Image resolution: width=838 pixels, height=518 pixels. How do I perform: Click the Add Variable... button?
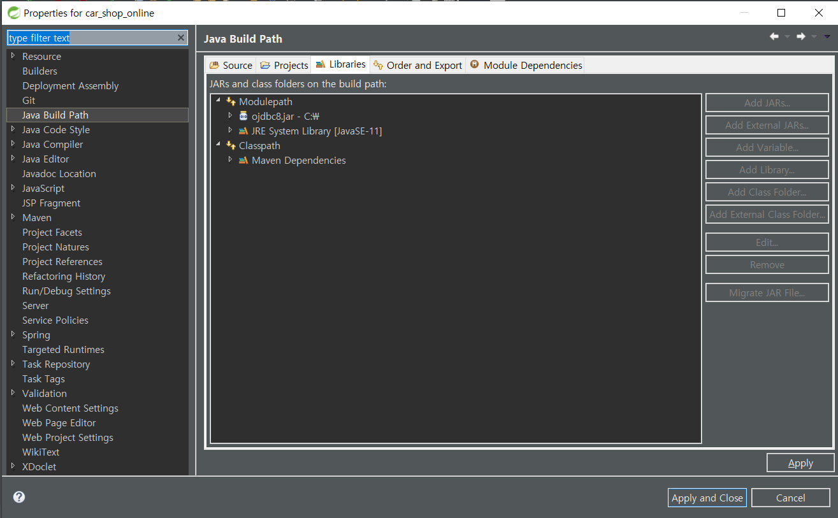coord(767,147)
